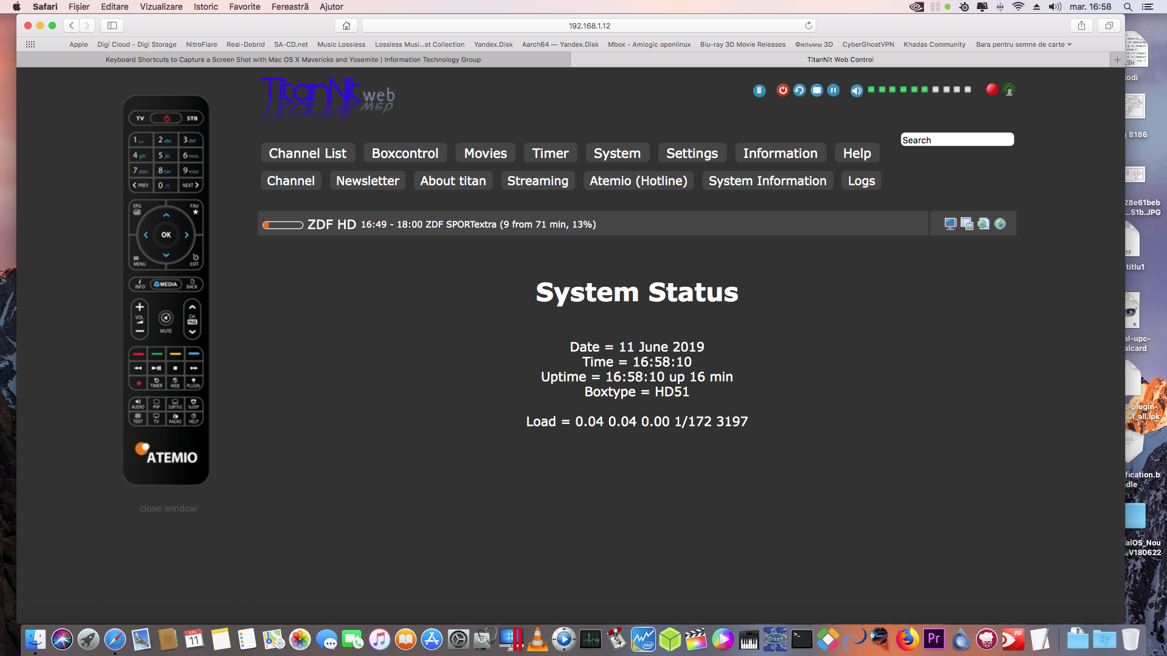Open the Channel List page
The width and height of the screenshot is (1167, 656).
pyautogui.click(x=308, y=153)
